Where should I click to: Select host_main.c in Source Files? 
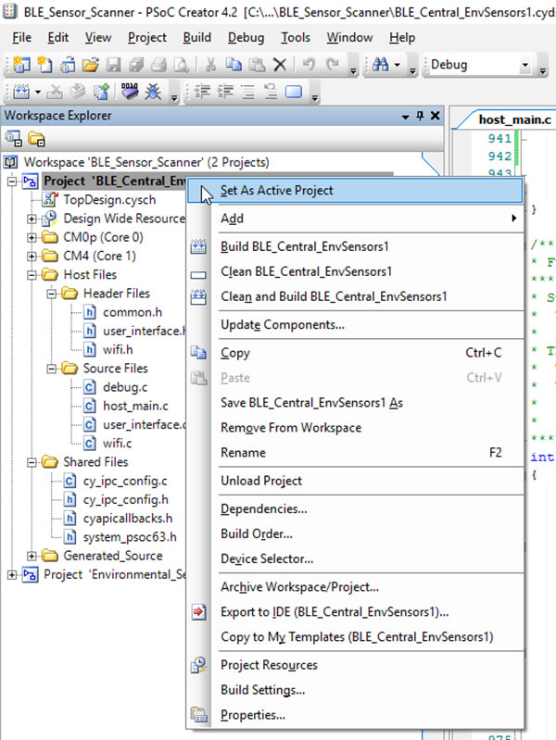click(135, 406)
